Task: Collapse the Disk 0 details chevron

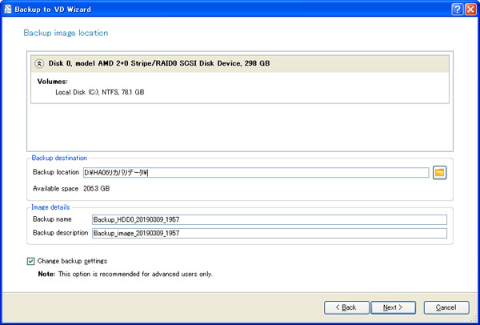Action: pyautogui.click(x=38, y=62)
